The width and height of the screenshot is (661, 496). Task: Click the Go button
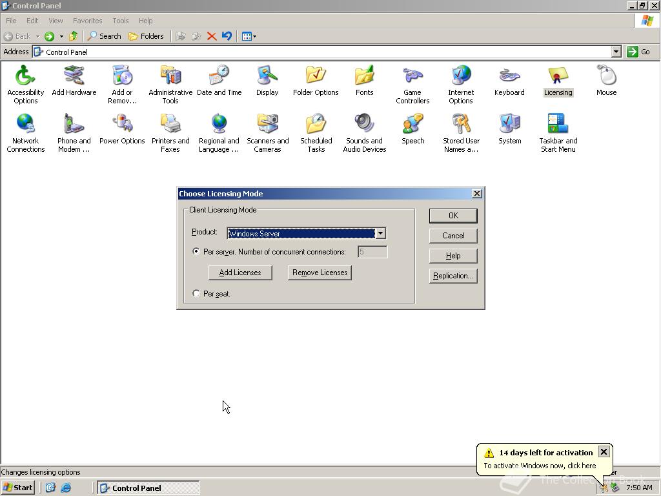638,52
